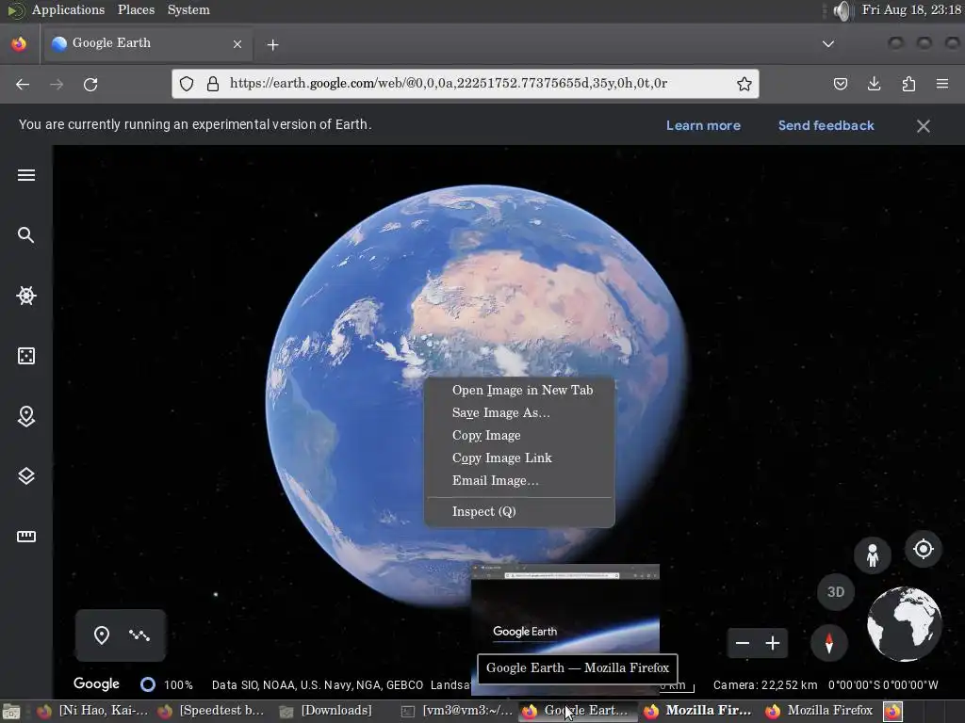Add a placemark with the pin tool
This screenshot has width=965, height=723.
(102, 635)
